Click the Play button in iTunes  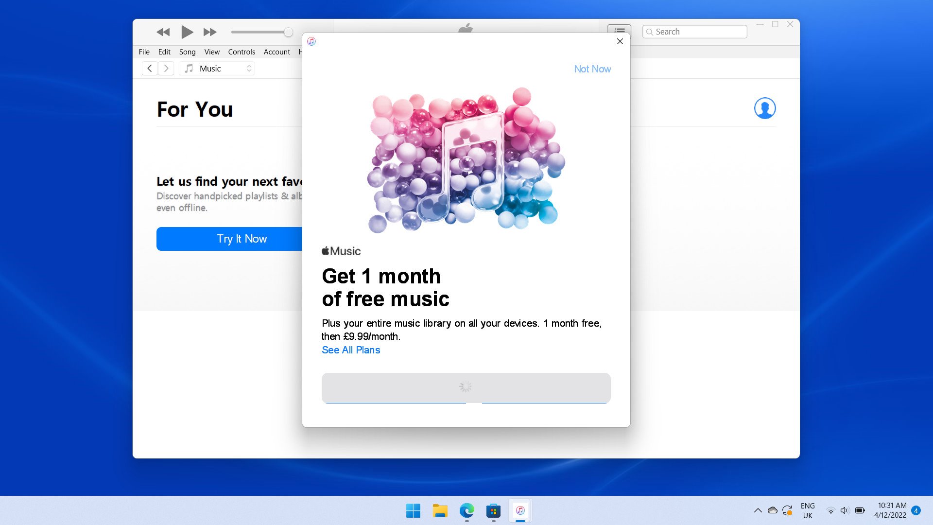click(x=187, y=32)
